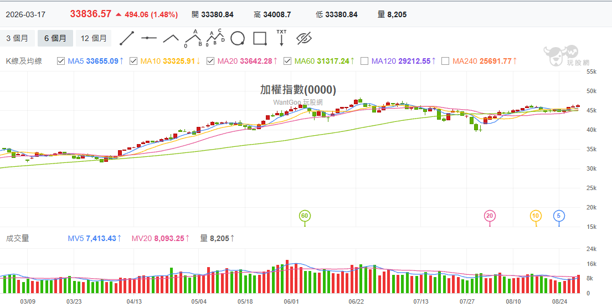Select the horizontal line drawing tool
Screen dimensions: 612x307
click(x=149, y=38)
